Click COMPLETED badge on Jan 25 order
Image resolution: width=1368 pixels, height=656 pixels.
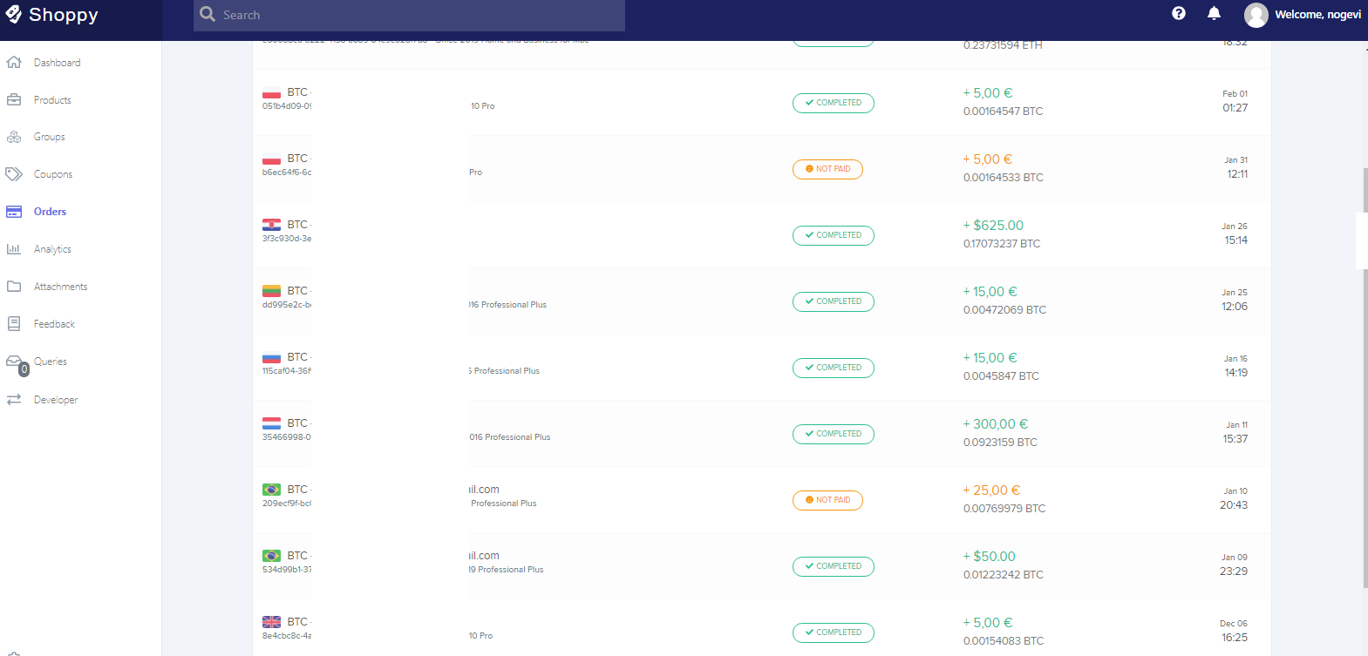click(x=834, y=301)
